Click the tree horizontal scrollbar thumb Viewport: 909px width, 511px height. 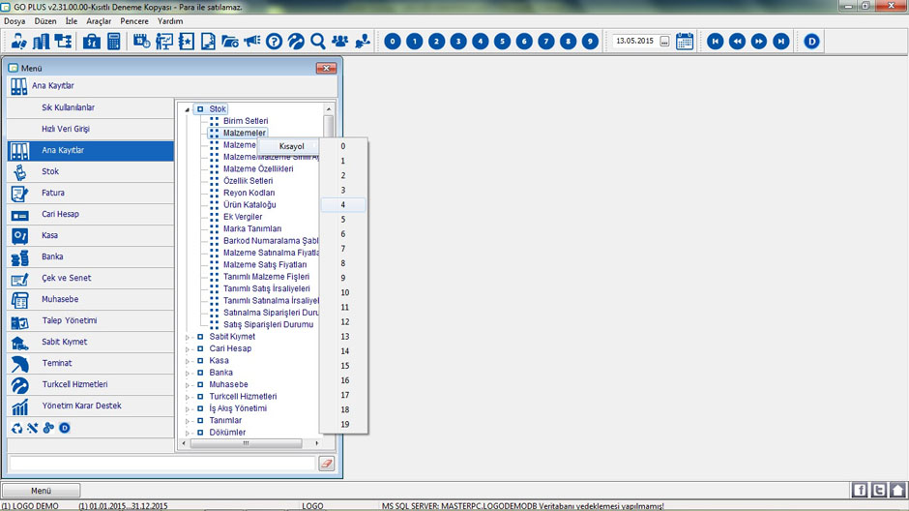point(246,443)
